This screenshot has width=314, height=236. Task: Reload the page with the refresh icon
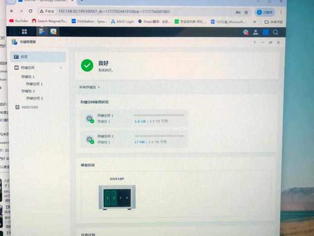tap(31, 11)
